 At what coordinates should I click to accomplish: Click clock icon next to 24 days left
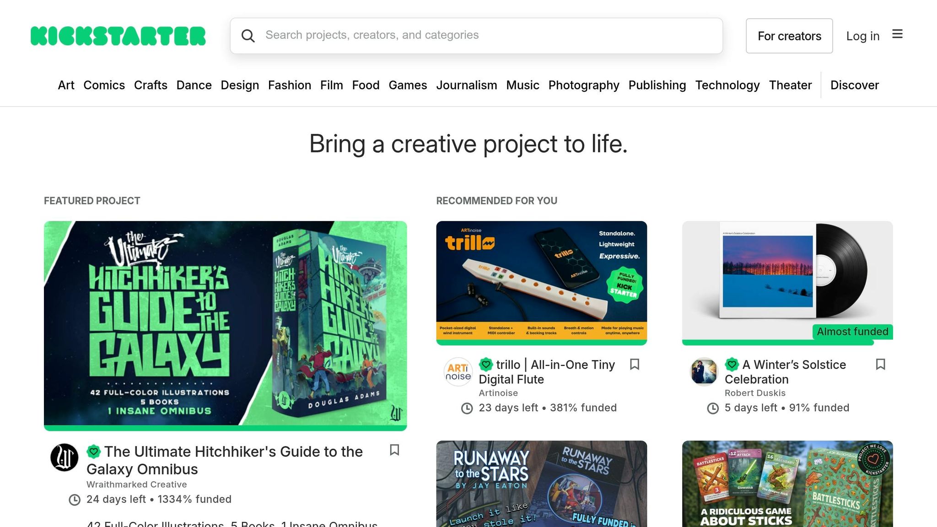pos(75,500)
